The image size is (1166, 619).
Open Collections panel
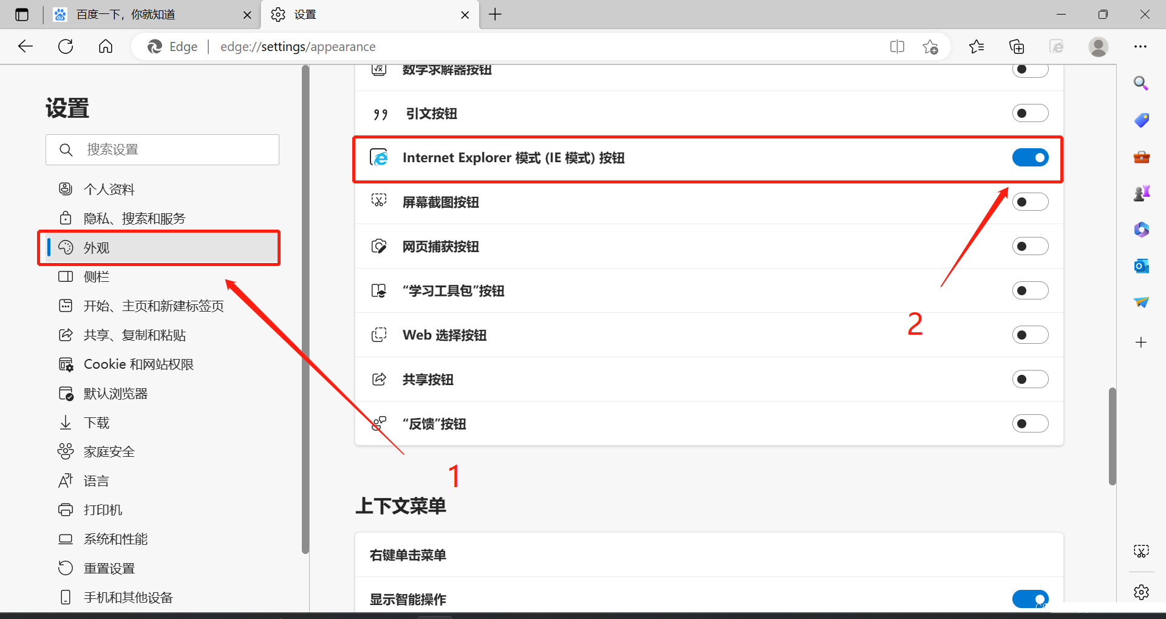coord(1017,47)
